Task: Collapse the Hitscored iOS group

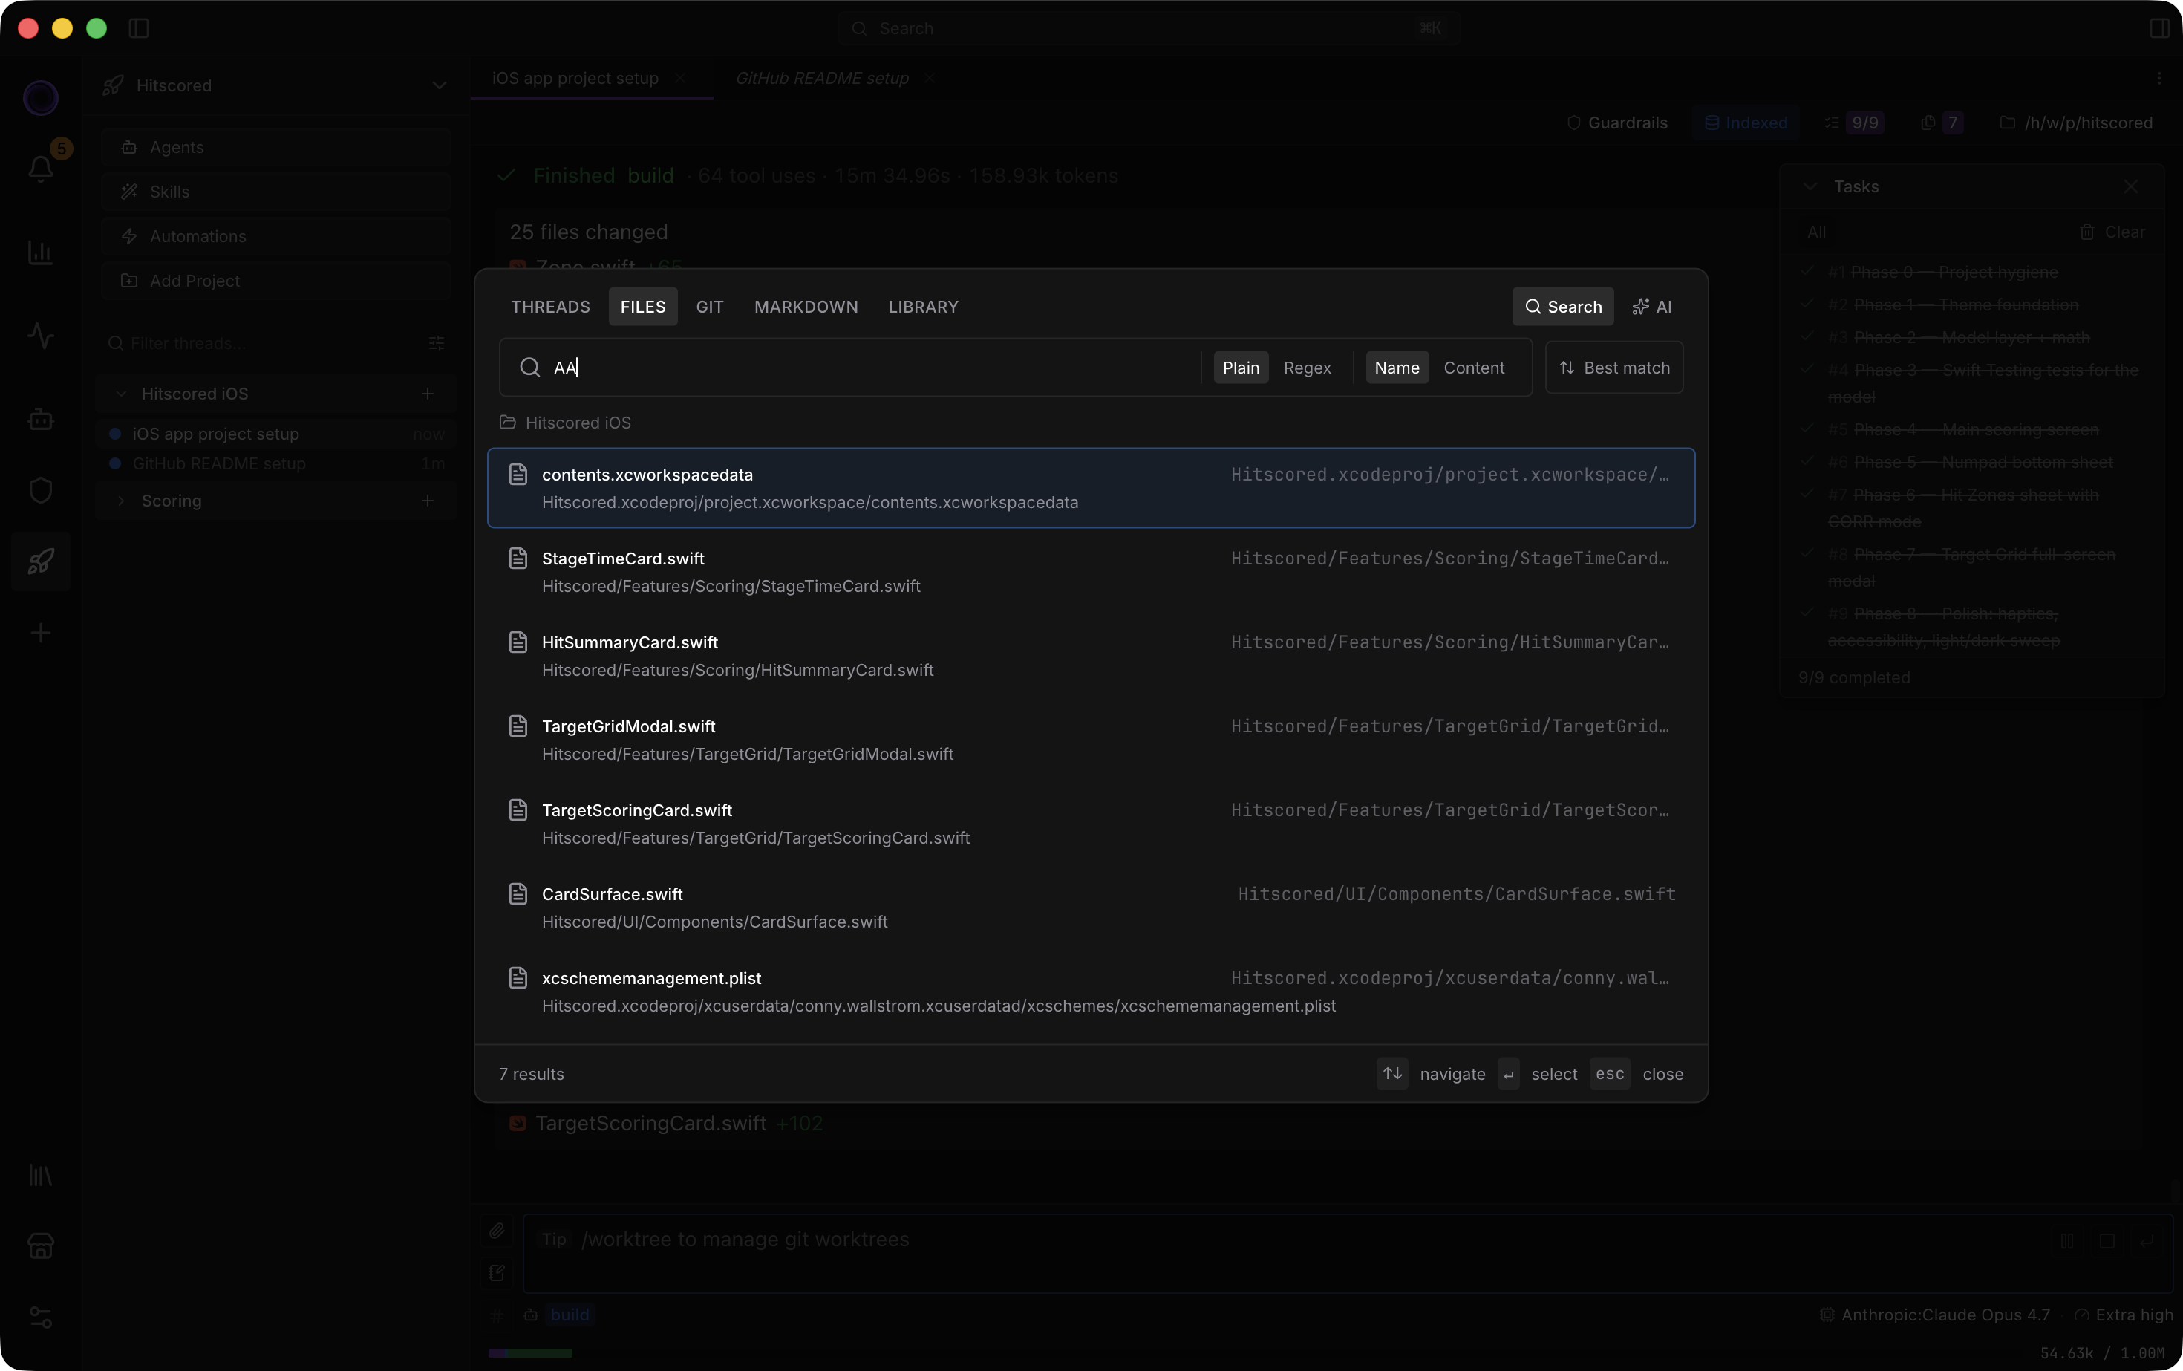Action: (122, 394)
